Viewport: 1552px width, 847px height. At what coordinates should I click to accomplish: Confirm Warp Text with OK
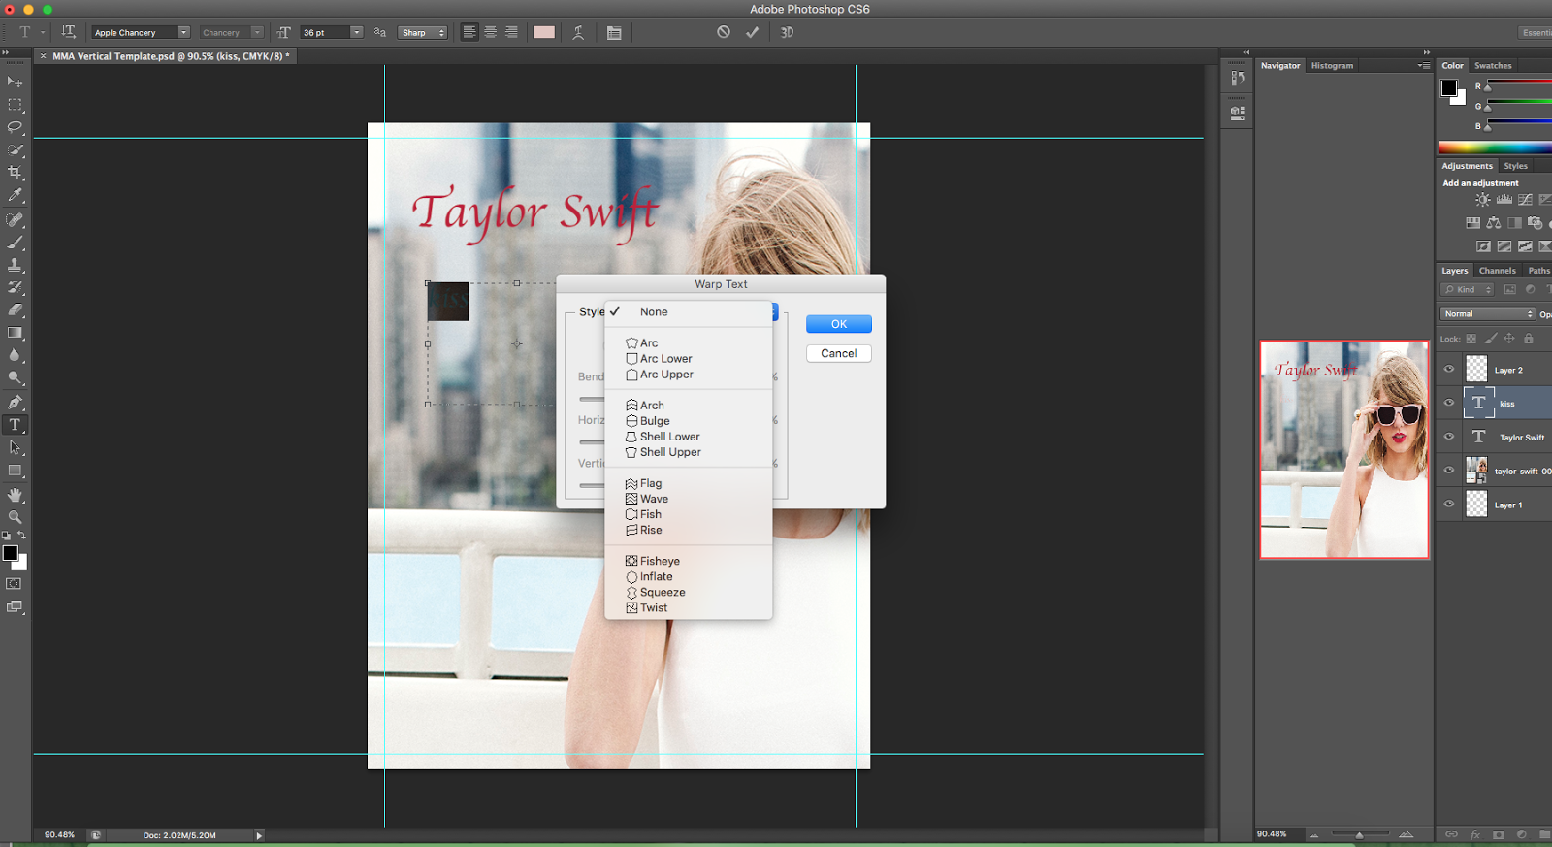click(839, 324)
